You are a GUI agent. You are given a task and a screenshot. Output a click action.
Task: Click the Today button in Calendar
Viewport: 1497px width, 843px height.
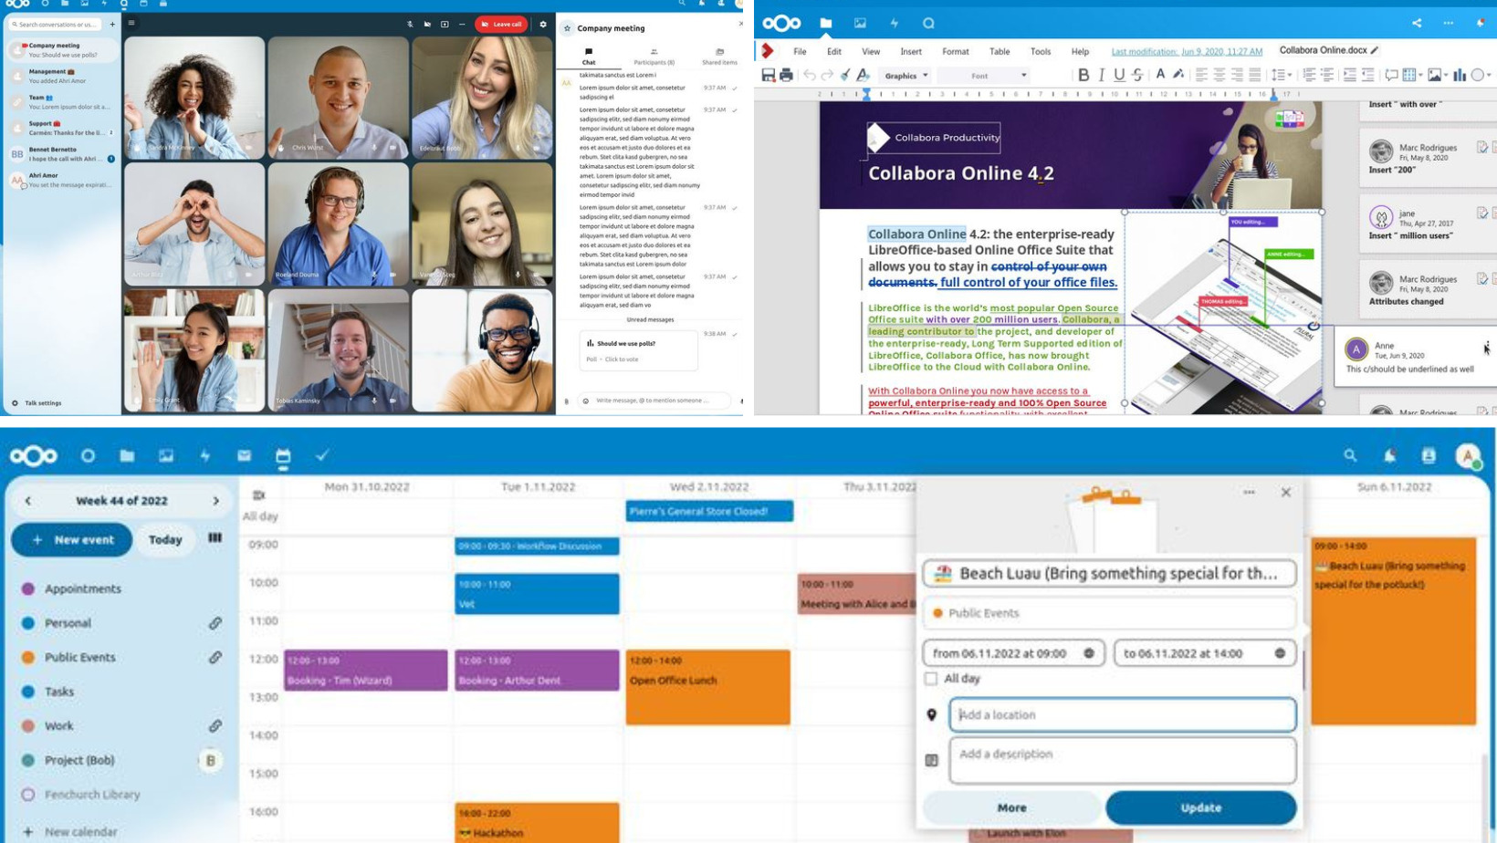click(165, 539)
